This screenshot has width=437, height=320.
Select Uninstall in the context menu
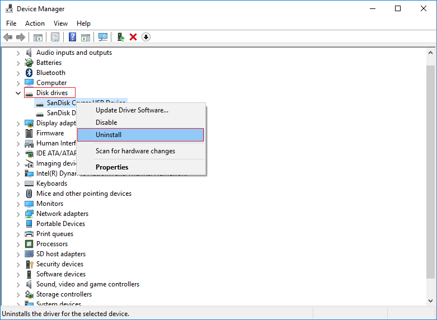coord(140,135)
